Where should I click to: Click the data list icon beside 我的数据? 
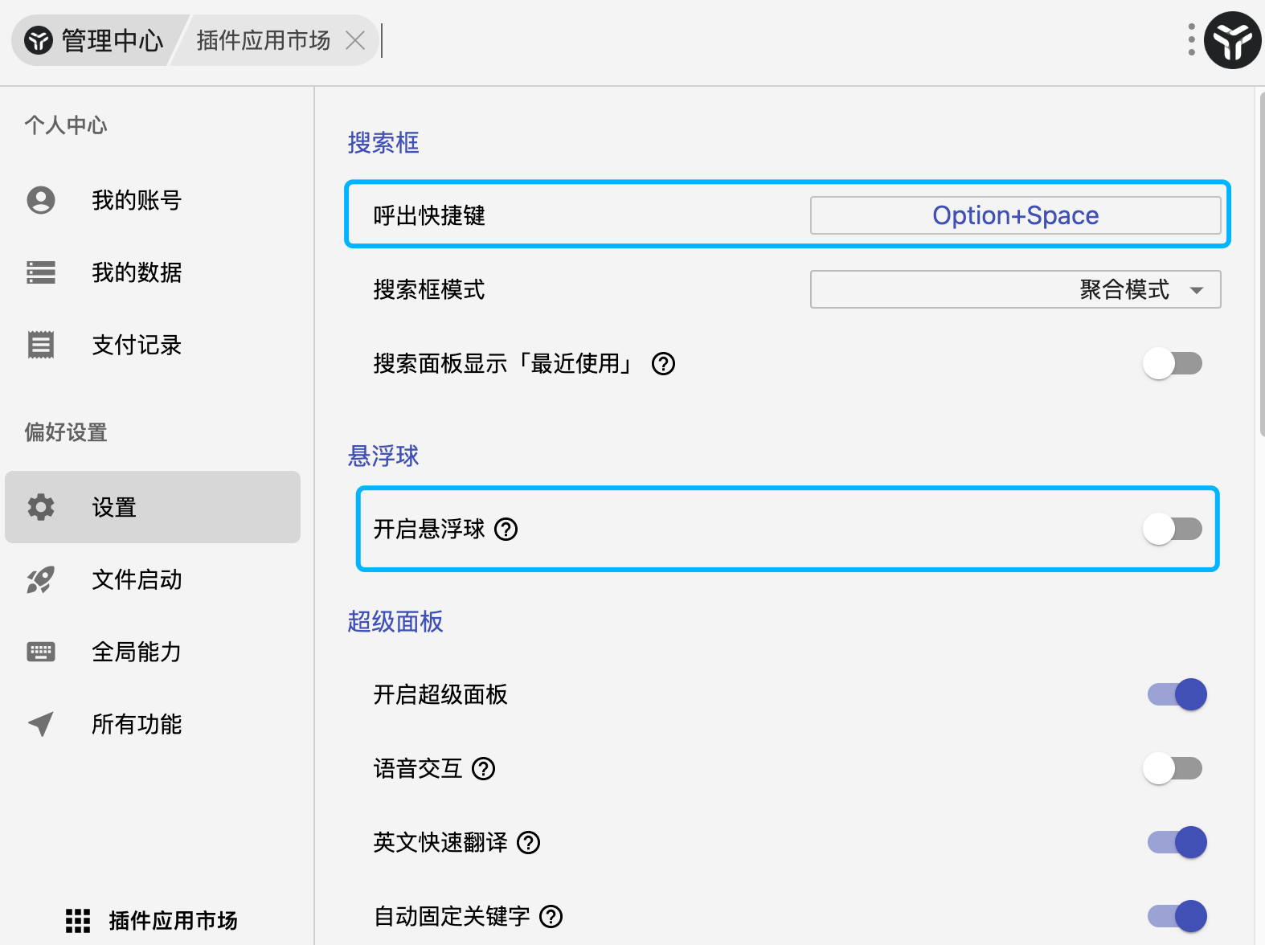click(x=41, y=272)
